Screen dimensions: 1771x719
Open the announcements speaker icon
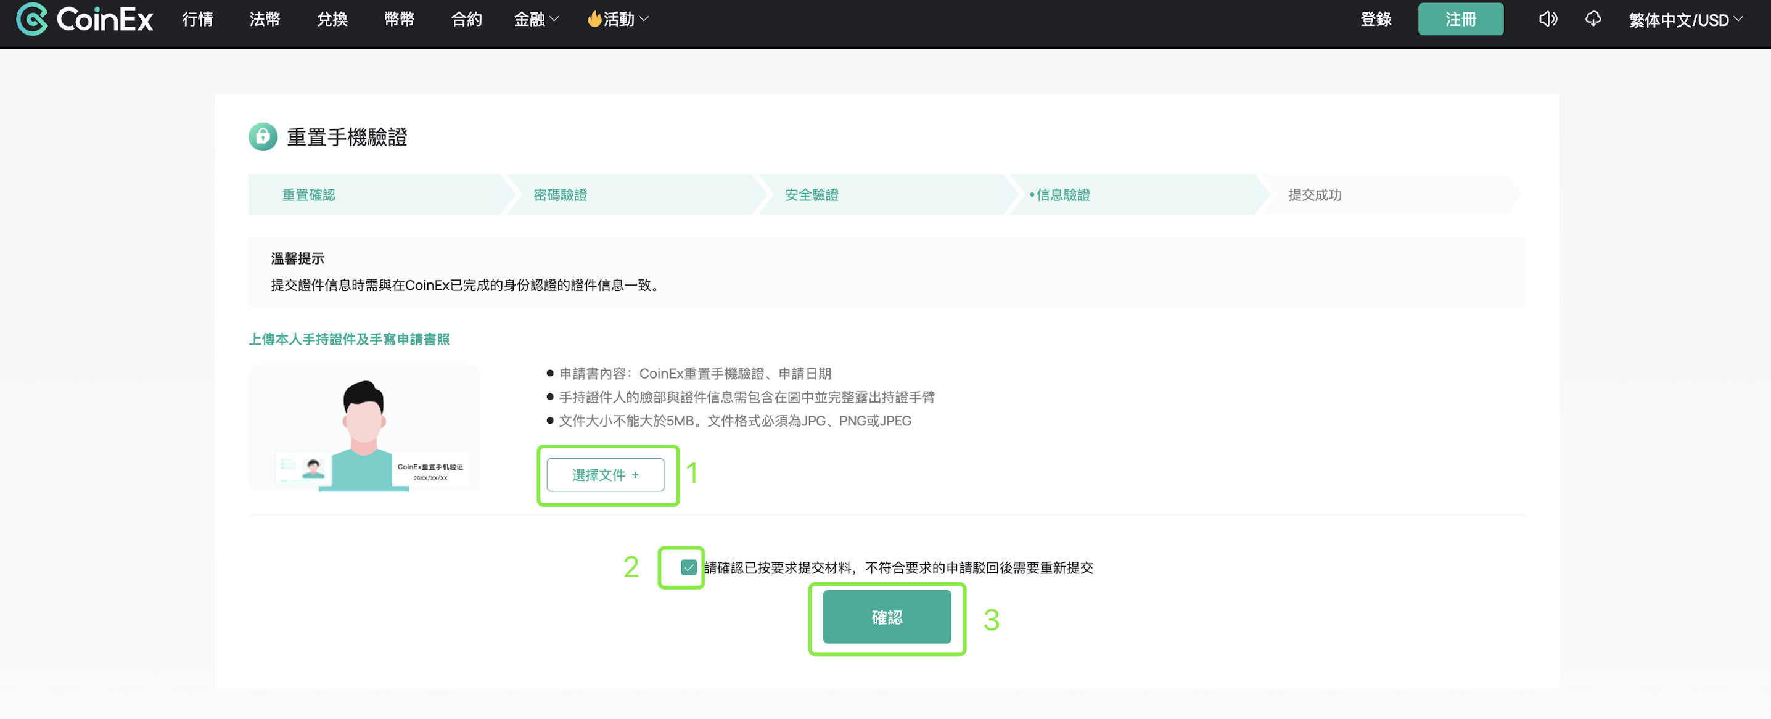click(1548, 19)
